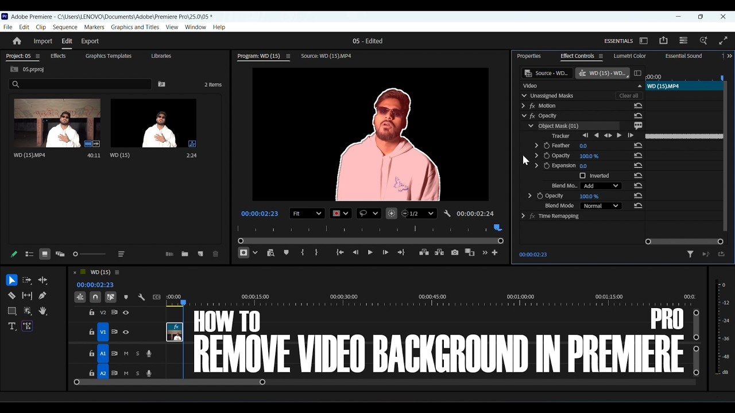Open the Workspaces icon in header
This screenshot has height=413, width=735.
pyautogui.click(x=643, y=41)
